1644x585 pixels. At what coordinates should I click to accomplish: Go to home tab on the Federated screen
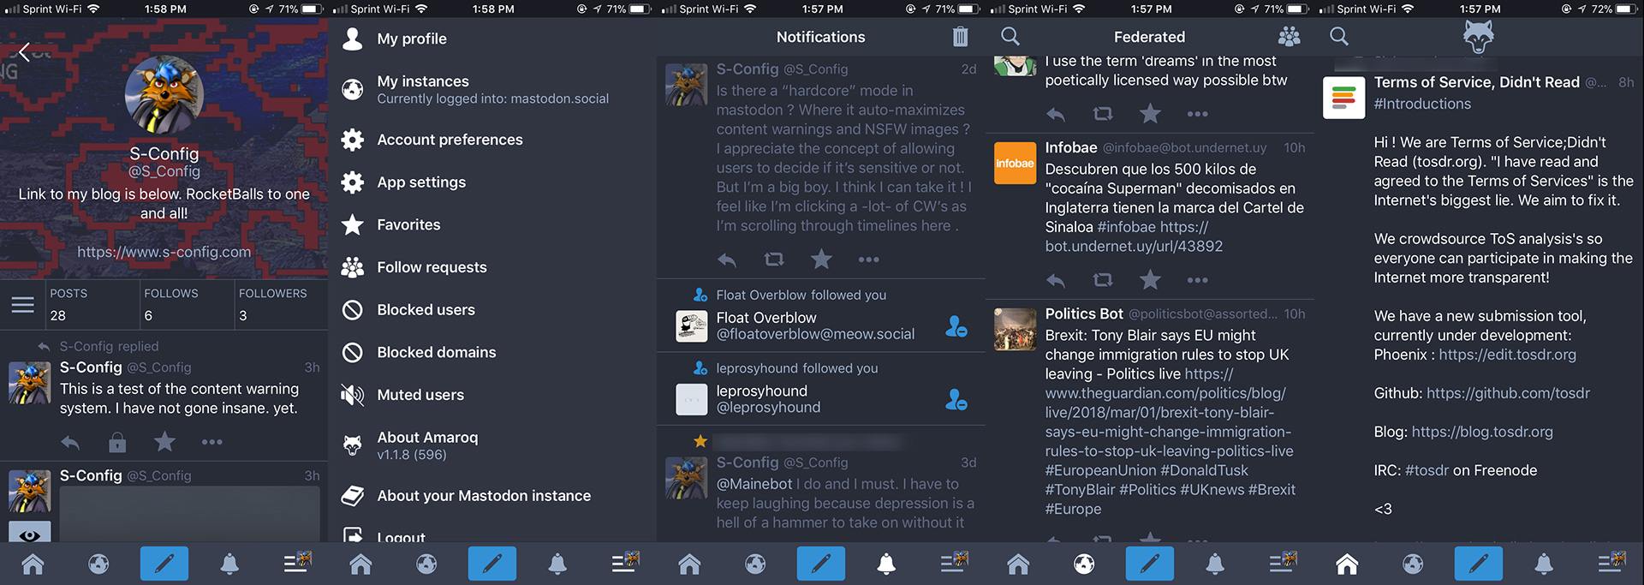pos(1018,564)
